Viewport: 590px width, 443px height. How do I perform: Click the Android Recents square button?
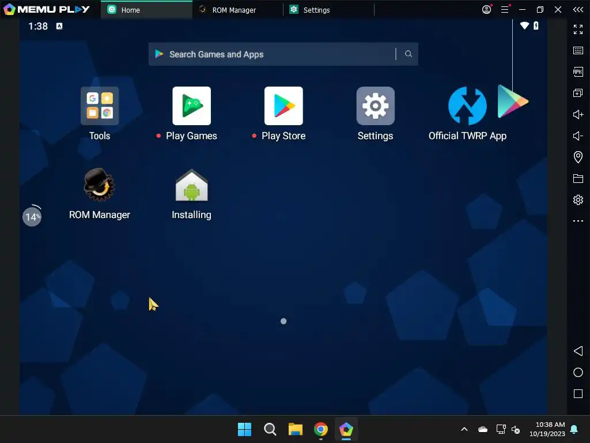pos(578,393)
